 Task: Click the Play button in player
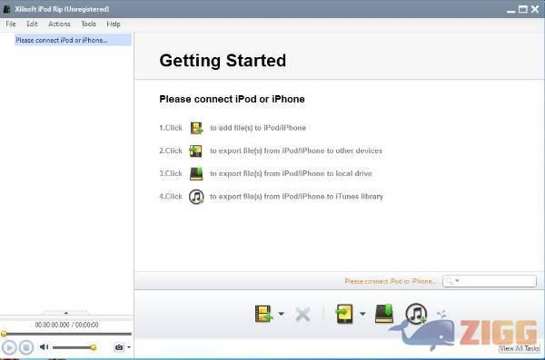tap(9, 347)
